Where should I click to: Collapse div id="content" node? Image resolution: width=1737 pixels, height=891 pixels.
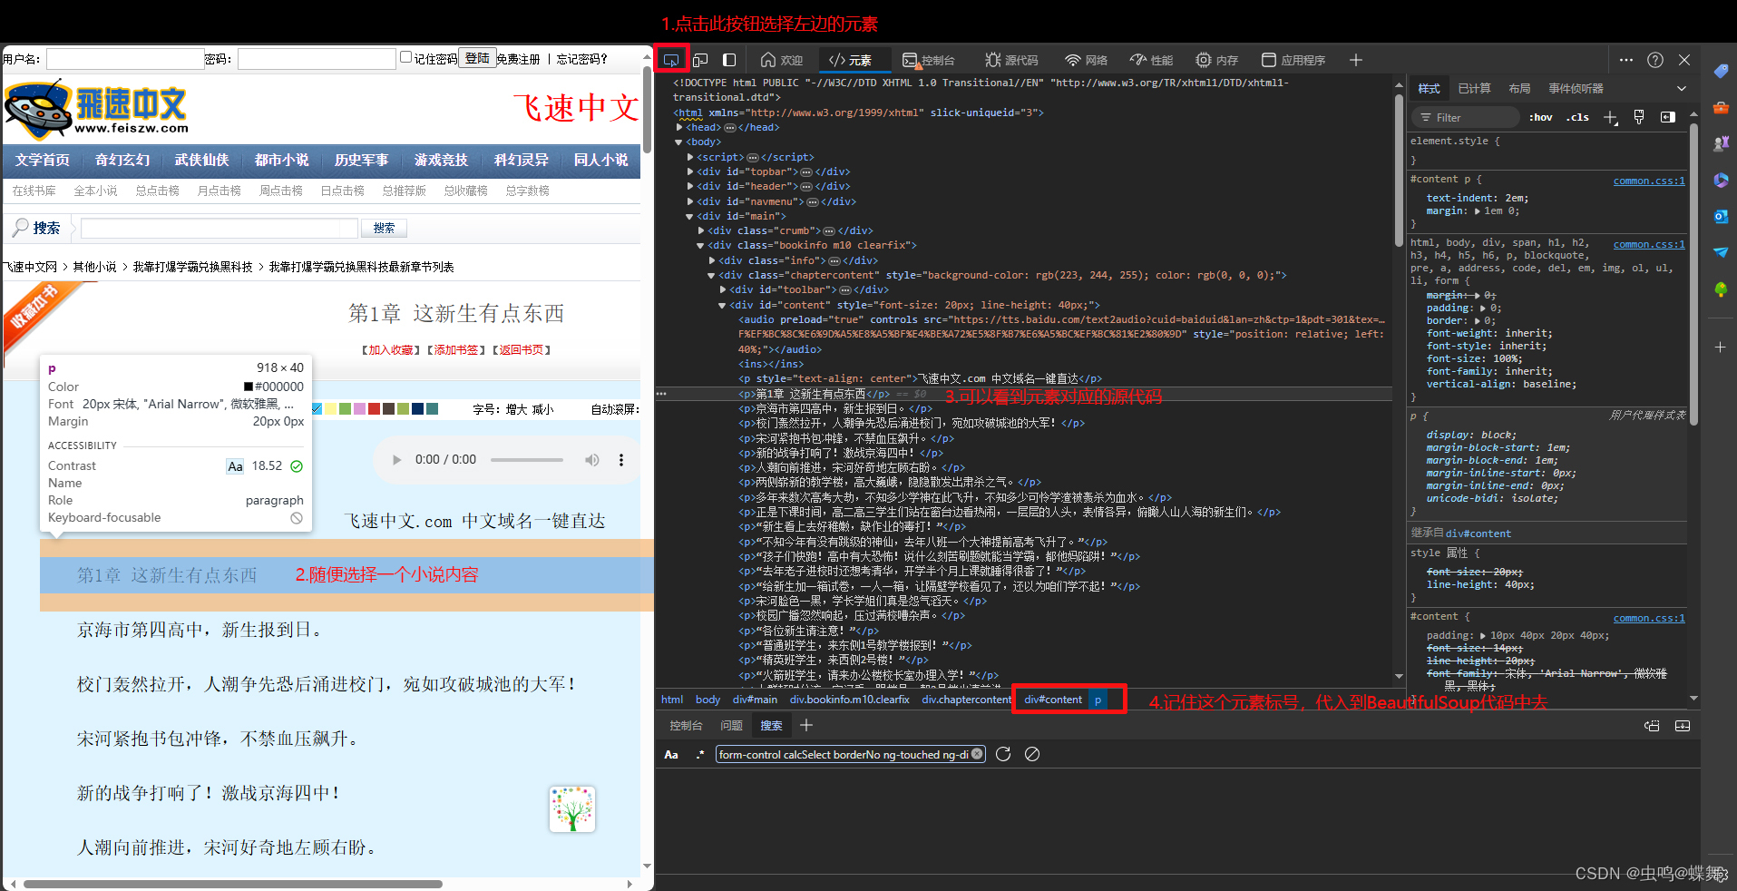tap(723, 305)
